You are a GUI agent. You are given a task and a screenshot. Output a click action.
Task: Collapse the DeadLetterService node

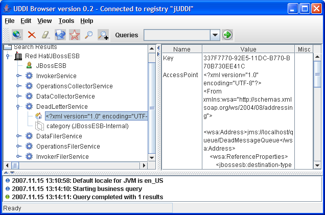coord(18,106)
